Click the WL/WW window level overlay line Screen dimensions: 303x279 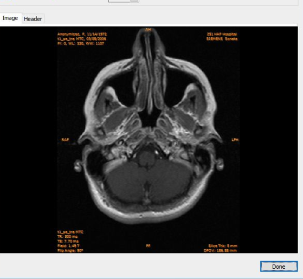click(81, 43)
